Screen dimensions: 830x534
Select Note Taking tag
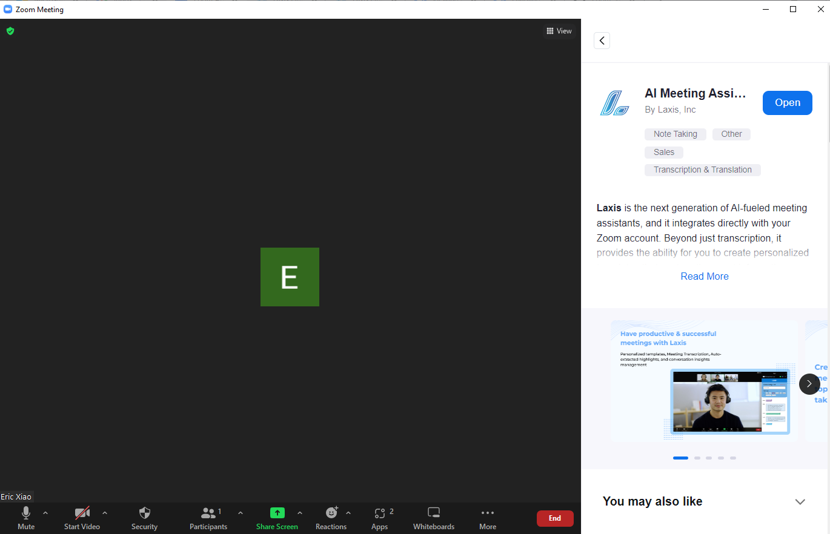tap(676, 134)
